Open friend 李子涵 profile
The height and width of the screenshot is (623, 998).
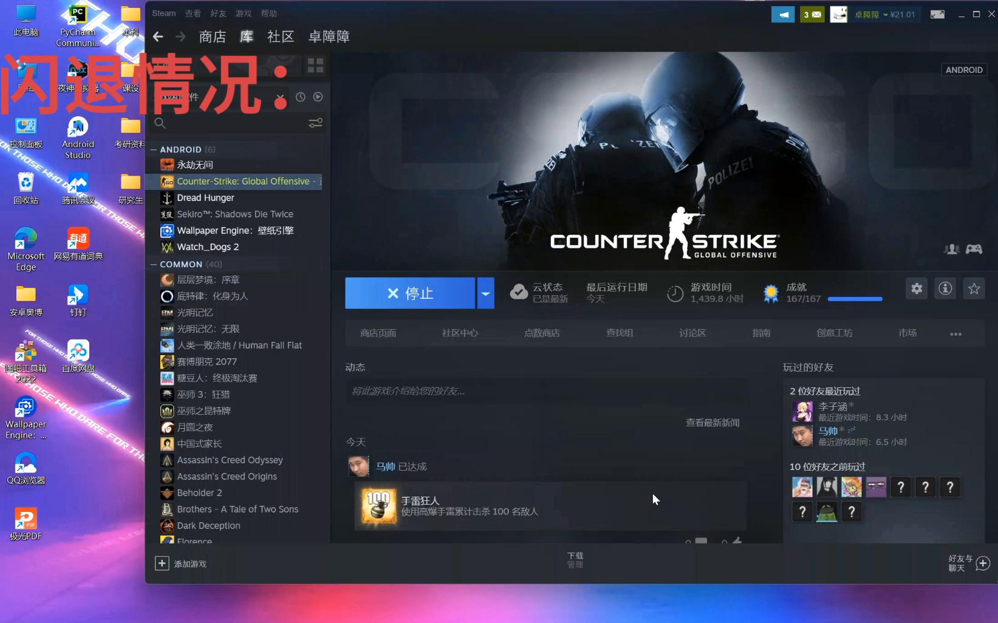833,406
